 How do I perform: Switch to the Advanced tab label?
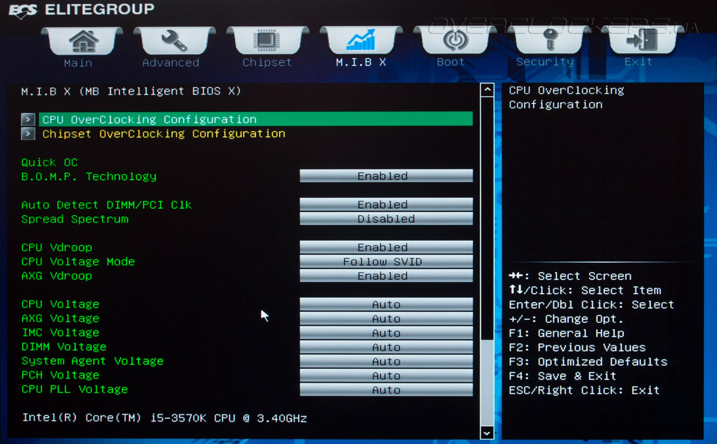(x=171, y=63)
